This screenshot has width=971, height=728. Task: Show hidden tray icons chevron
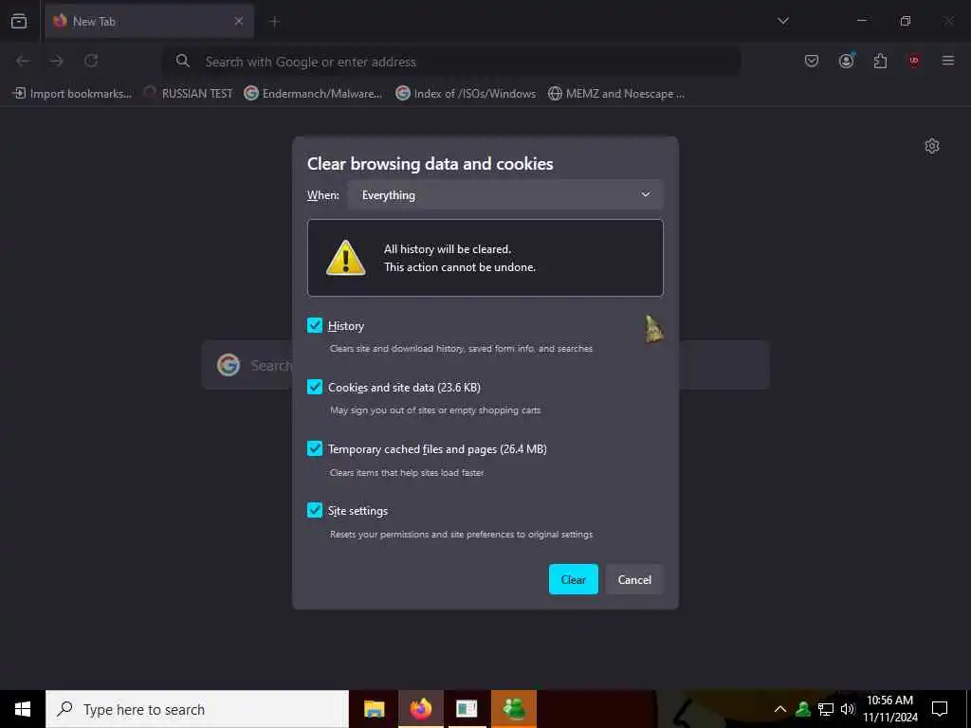point(780,709)
